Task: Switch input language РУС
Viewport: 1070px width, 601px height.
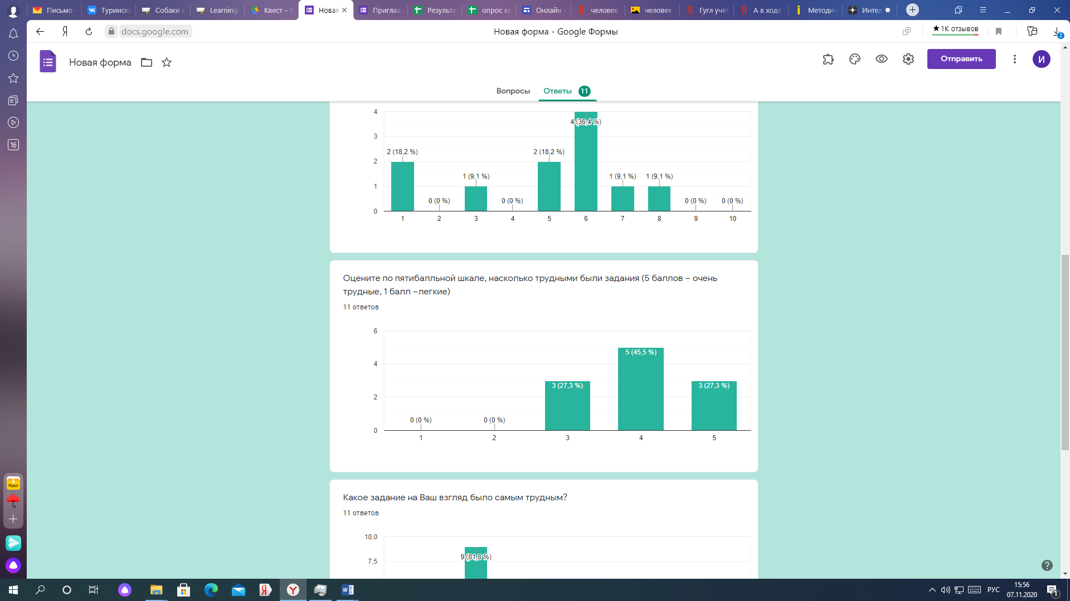Action: (994, 590)
